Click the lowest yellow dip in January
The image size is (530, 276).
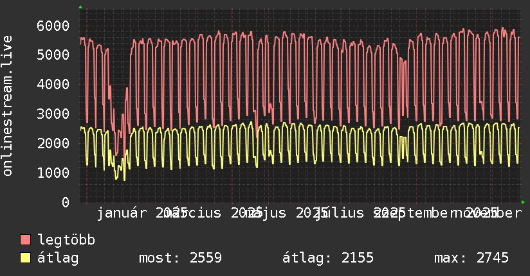124,180
